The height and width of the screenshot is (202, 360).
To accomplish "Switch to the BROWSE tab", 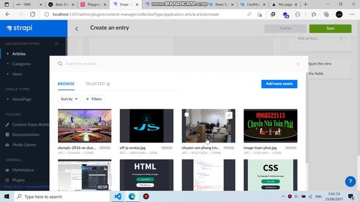I will click(66, 84).
